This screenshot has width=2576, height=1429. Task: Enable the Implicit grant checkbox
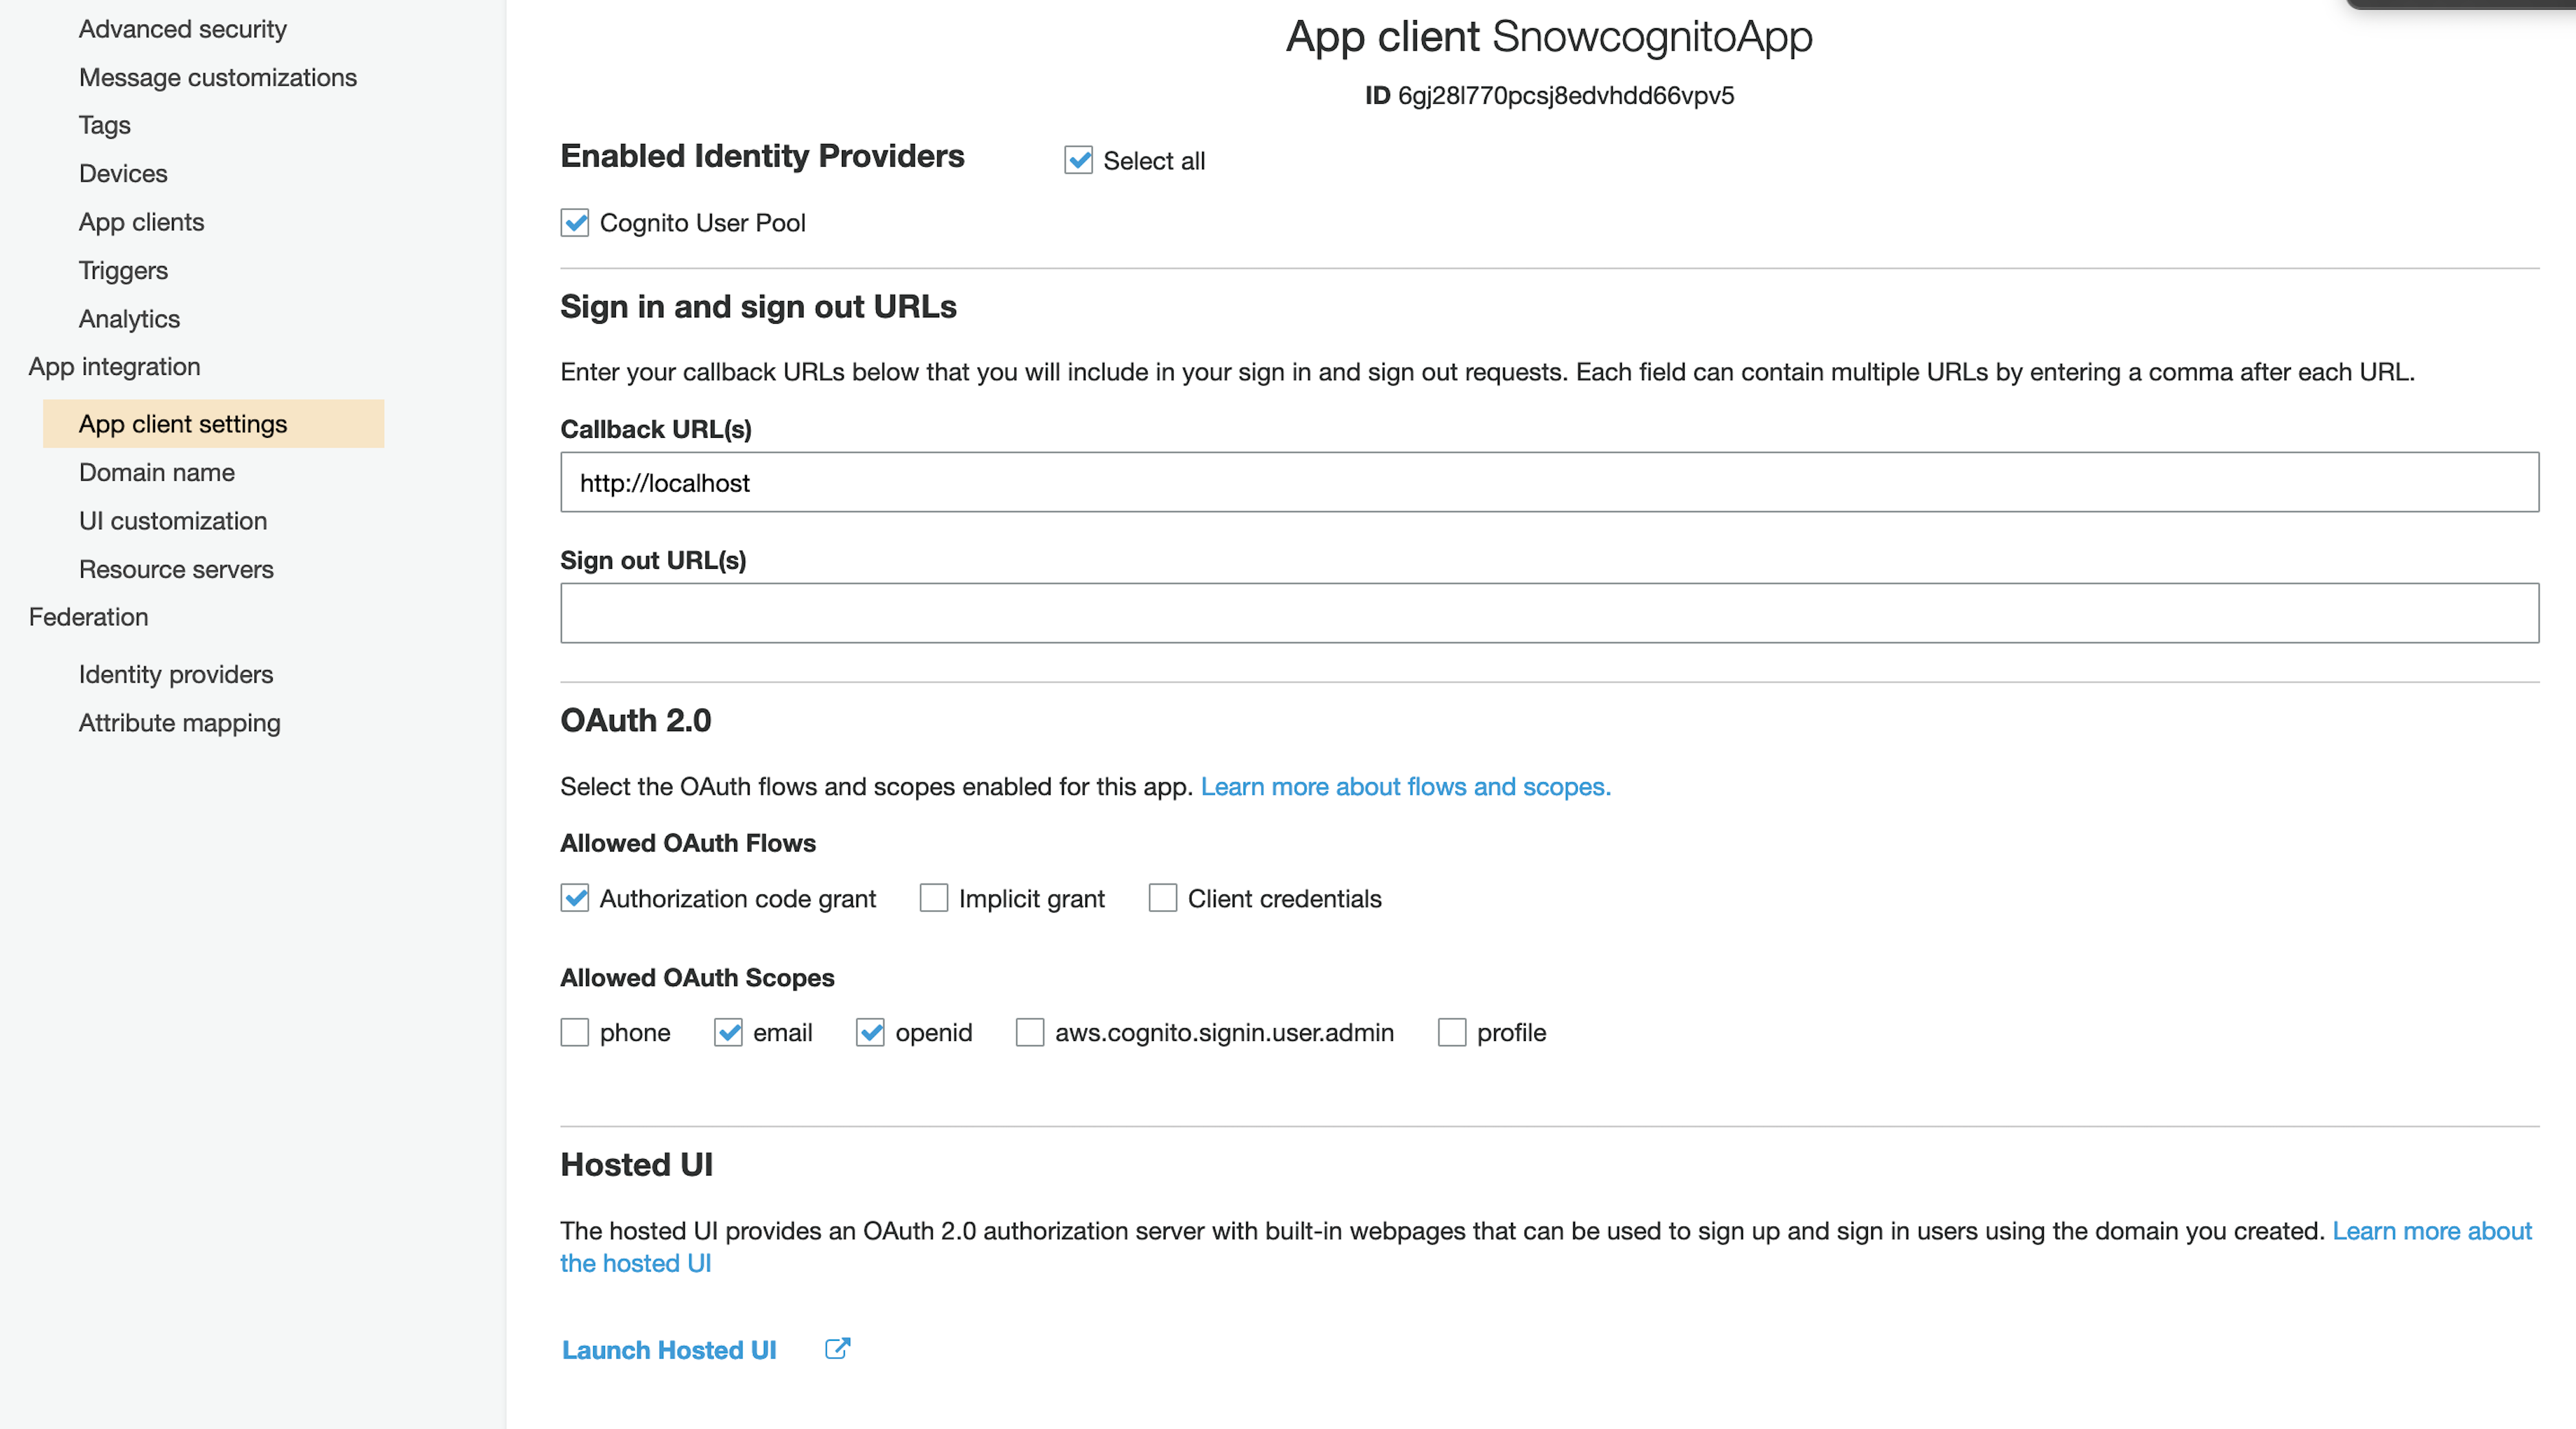pyautogui.click(x=934, y=898)
